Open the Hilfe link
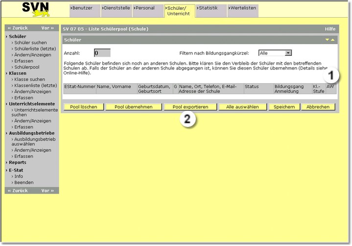The height and width of the screenshot is (246, 352). click(x=330, y=29)
